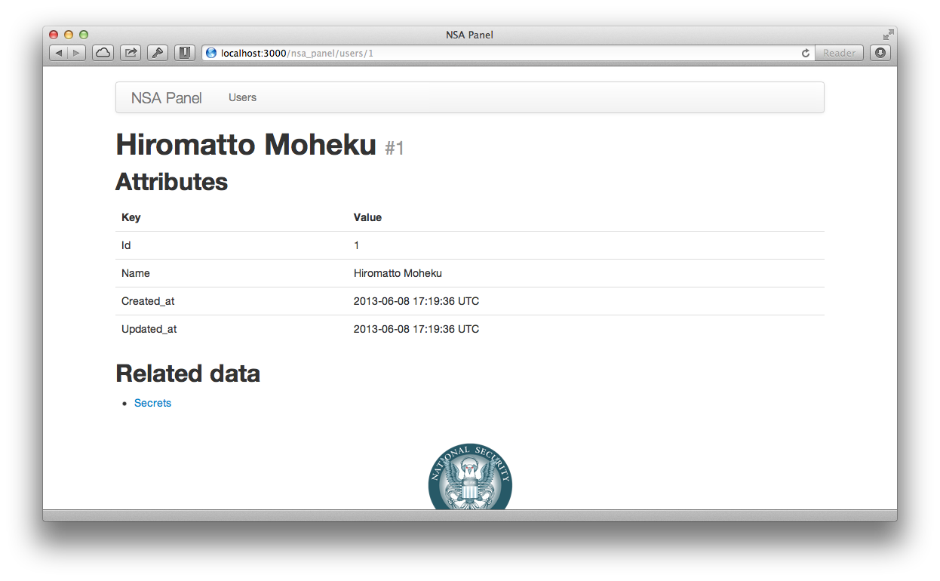Click the Updated_at timestamp value
This screenshot has height=581, width=940.
pyautogui.click(x=416, y=329)
